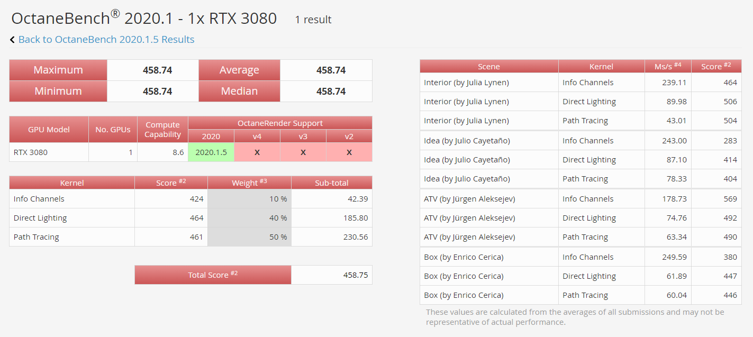The width and height of the screenshot is (753, 337).
Task: Click the GPU Model column header
Action: [49, 130]
